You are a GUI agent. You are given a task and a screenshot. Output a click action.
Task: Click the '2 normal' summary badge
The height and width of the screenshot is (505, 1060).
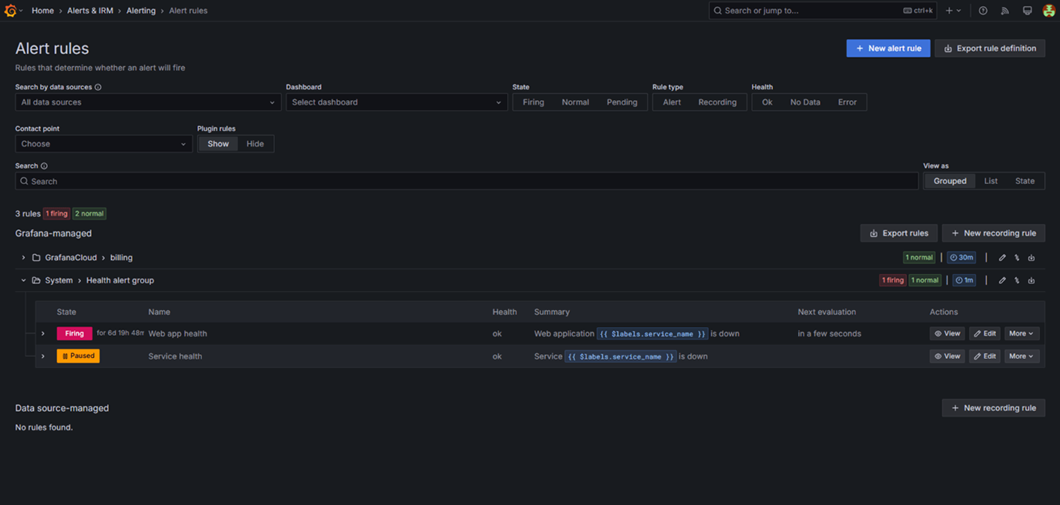[x=89, y=213]
